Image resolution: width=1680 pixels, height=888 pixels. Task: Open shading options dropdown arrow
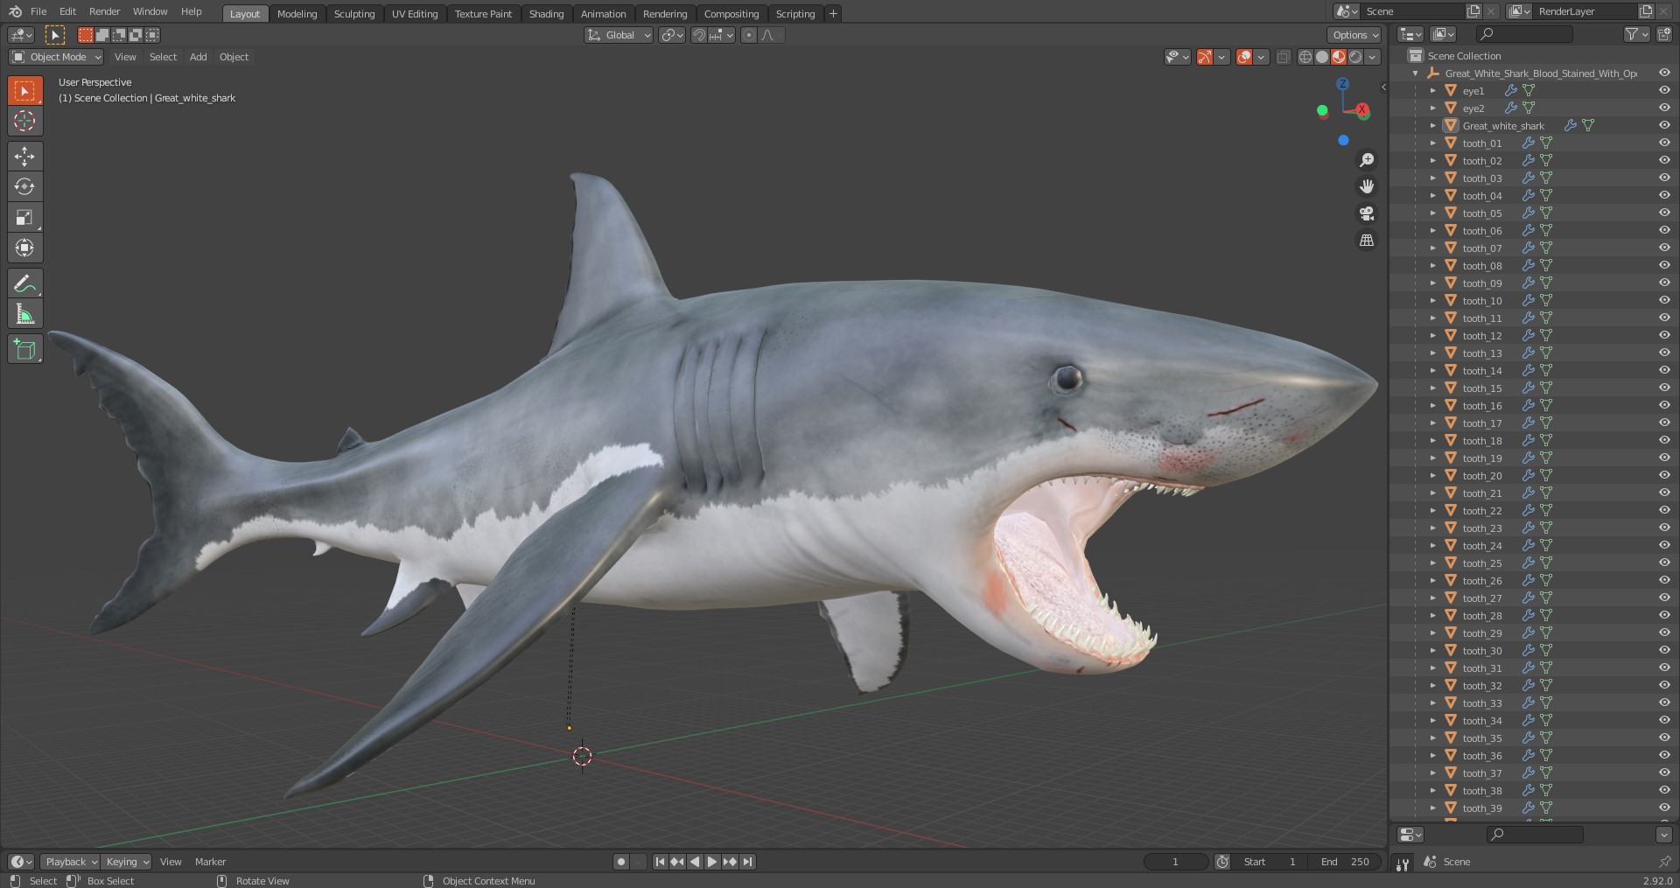[x=1373, y=57]
